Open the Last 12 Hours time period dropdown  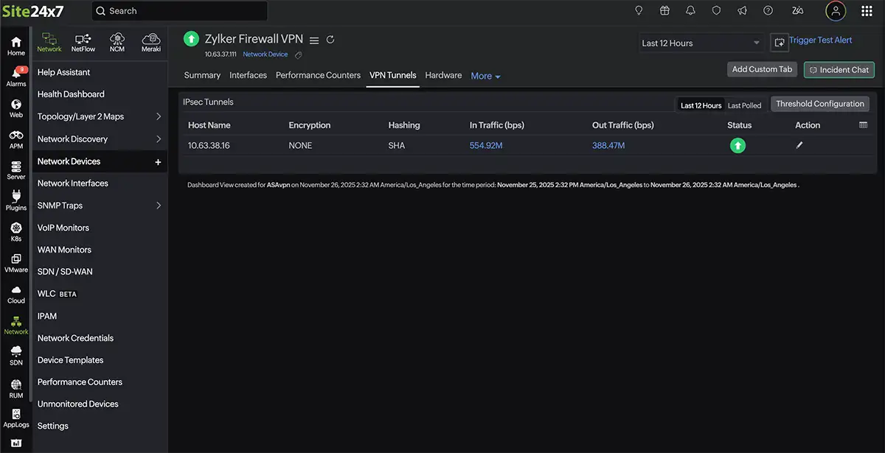pos(701,43)
